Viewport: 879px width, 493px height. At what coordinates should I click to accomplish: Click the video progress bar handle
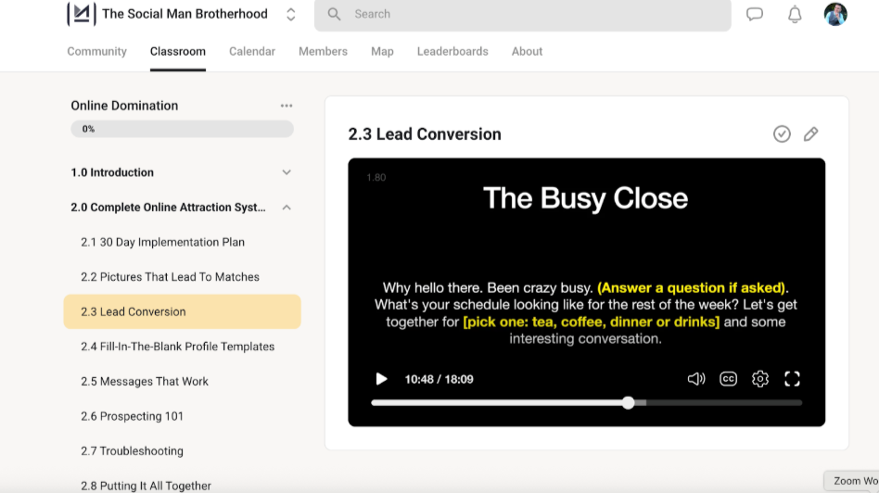pyautogui.click(x=629, y=403)
